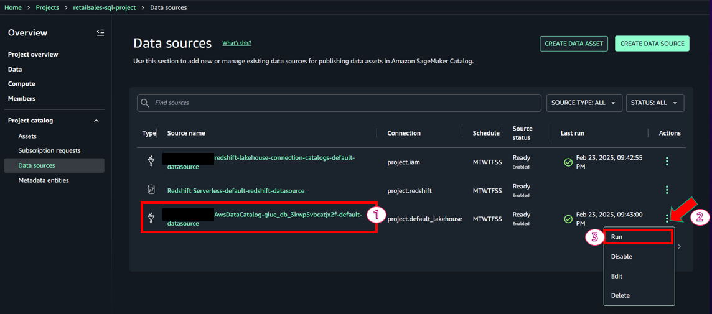Click the CREATE DATA SOURCE button
The height and width of the screenshot is (314, 712).
coord(652,44)
